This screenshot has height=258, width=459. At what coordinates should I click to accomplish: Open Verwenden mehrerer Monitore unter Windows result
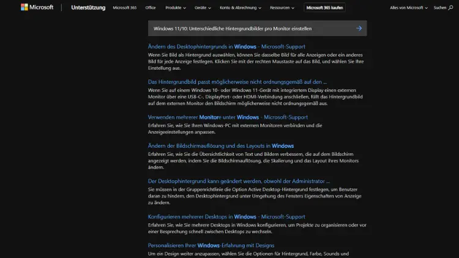(x=228, y=117)
